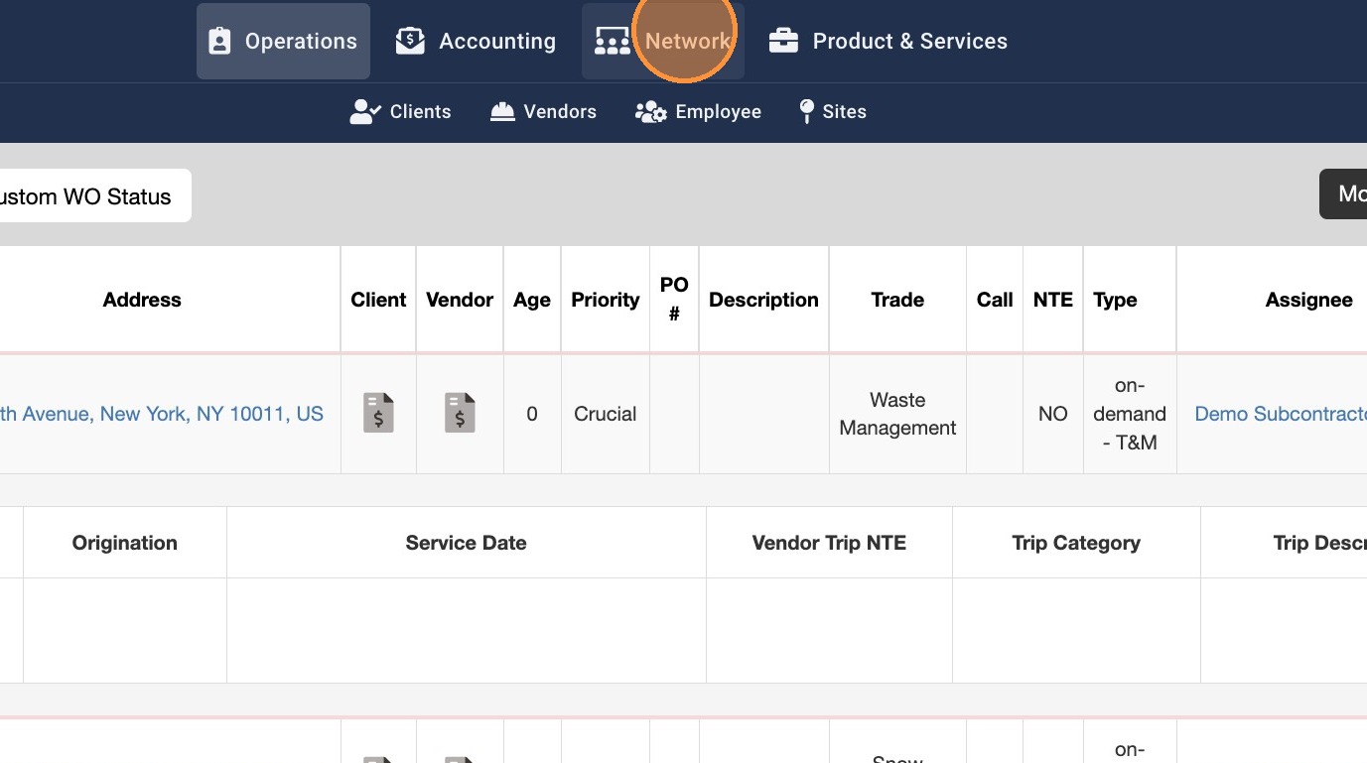Image resolution: width=1367 pixels, height=763 pixels.
Task: Open the Network menu
Action: 687,41
